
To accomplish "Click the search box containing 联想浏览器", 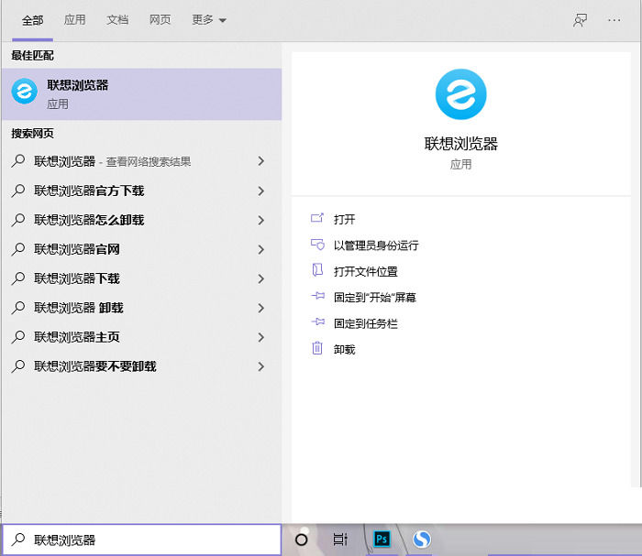I will click(147, 540).
